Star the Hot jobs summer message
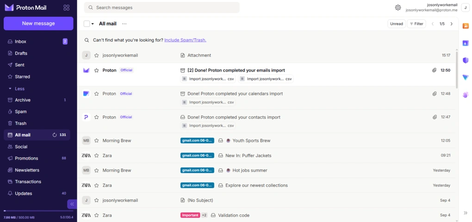 [x=96, y=170]
